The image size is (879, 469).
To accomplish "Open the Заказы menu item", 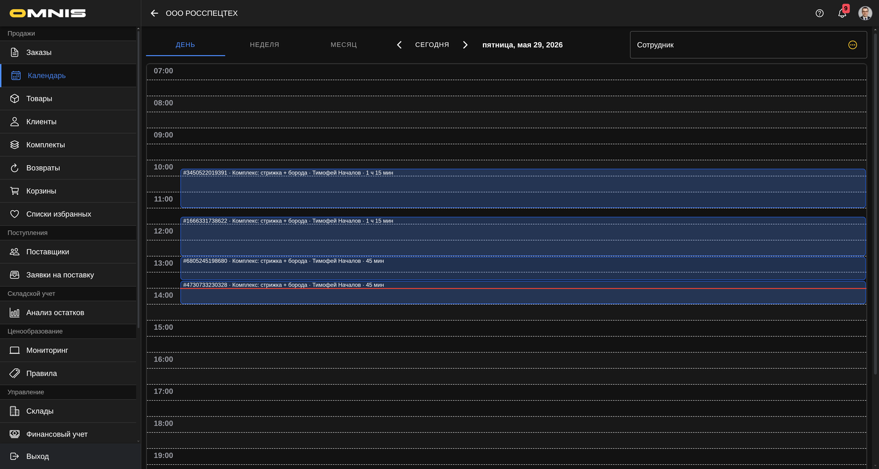I will click(68, 53).
